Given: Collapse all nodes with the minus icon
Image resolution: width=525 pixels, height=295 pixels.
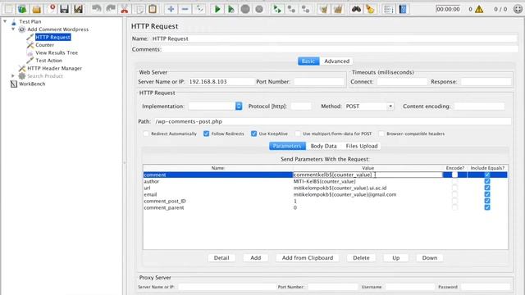Looking at the screenshot, I should 185,9.
